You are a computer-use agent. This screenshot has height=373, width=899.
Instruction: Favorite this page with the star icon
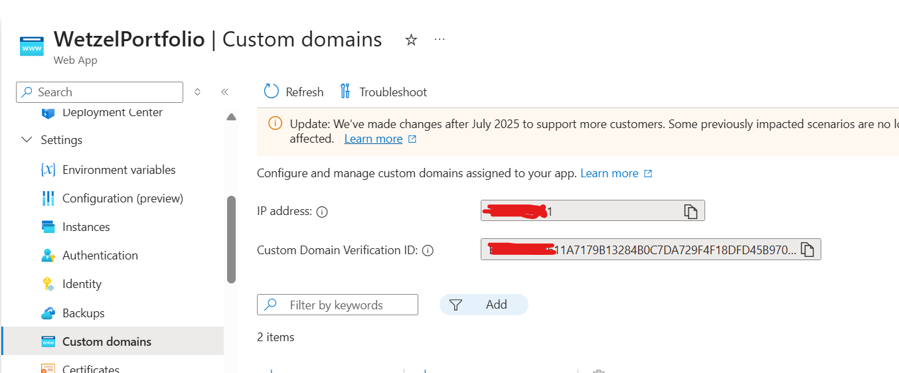pos(411,40)
